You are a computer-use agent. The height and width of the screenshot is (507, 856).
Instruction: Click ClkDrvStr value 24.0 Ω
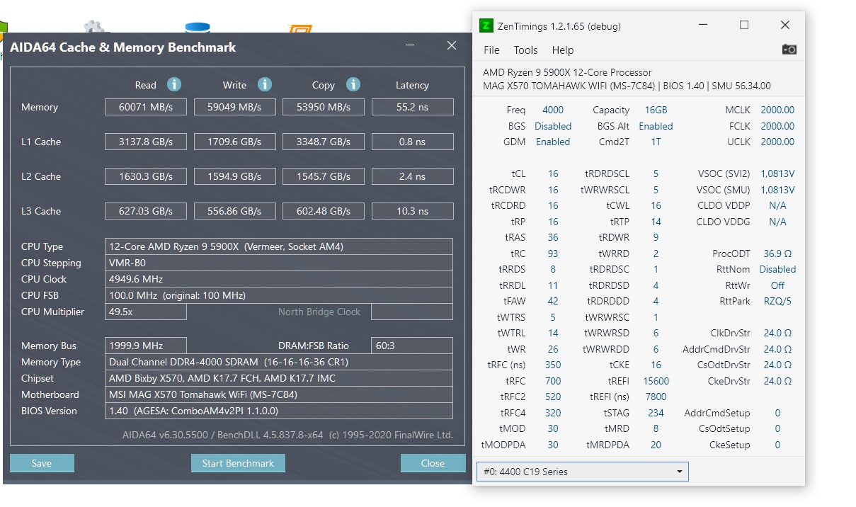pyautogui.click(x=777, y=333)
